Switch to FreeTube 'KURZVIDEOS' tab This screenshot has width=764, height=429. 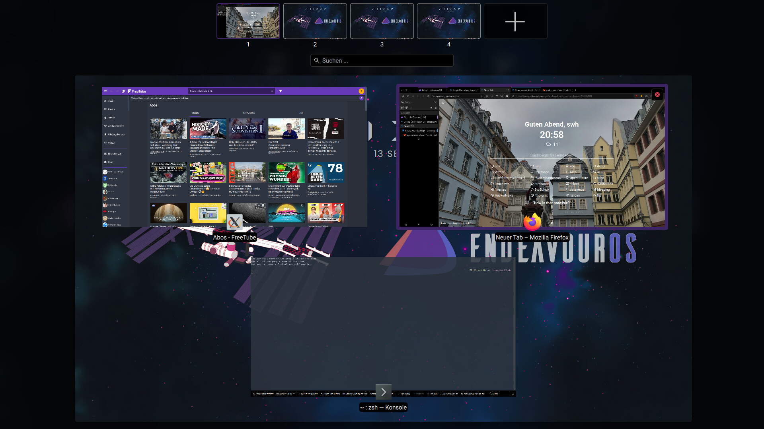[x=249, y=113]
